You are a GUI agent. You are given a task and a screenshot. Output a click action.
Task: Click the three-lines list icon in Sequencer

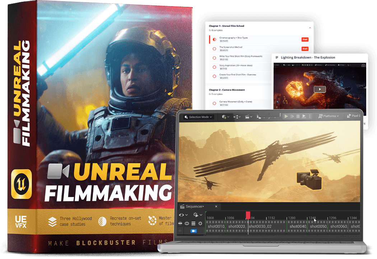193,224
